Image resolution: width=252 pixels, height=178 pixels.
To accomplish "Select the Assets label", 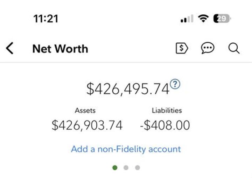I will coord(85,111).
